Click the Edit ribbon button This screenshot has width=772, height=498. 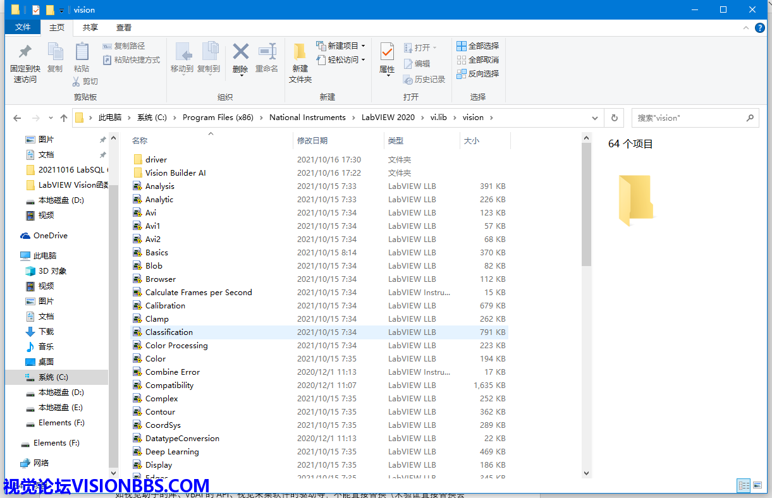417,63
